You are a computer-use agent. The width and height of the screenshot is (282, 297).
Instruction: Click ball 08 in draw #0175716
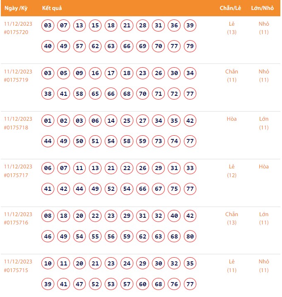[x=48, y=216]
